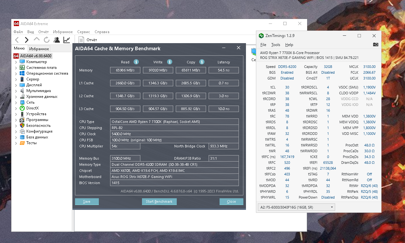The image size is (405, 243).
Task: Click the tRFC value 520 in ZenTimings
Action: (287, 163)
